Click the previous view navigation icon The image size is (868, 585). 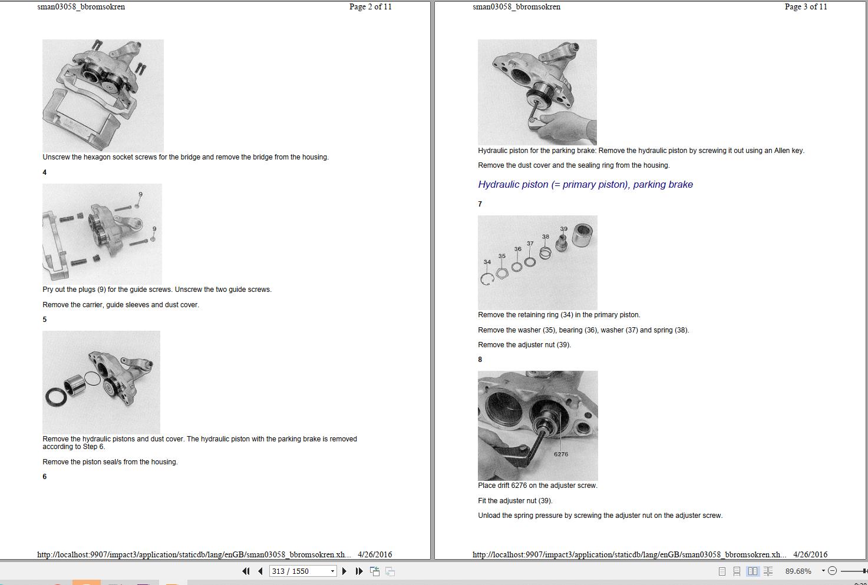point(374,571)
